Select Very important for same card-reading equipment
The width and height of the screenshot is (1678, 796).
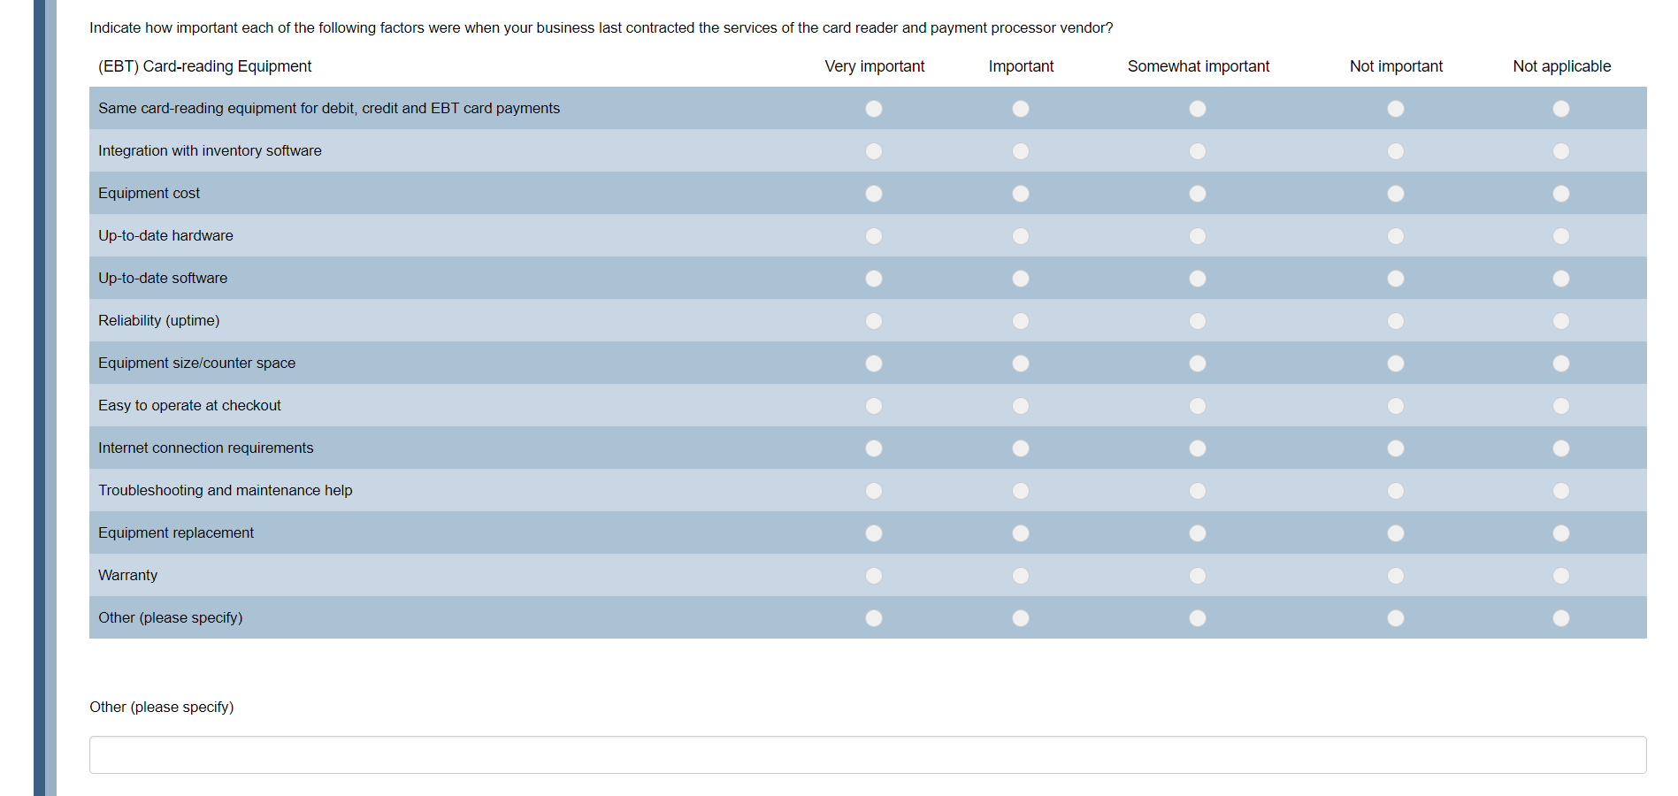tap(874, 109)
